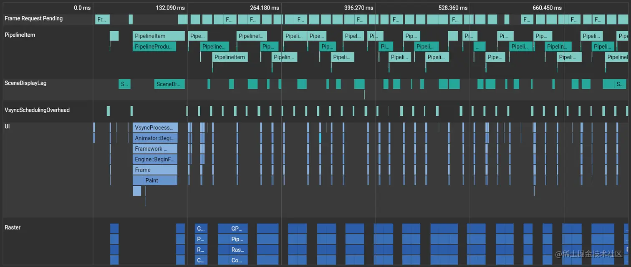
Task: Select the Raster track name
Action: tap(12, 227)
